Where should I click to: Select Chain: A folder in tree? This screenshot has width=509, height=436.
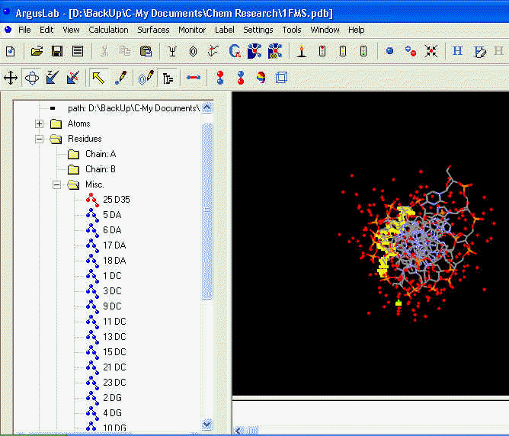coord(100,154)
